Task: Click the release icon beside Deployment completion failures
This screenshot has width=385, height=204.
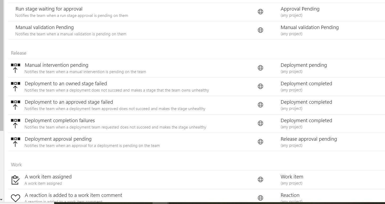Action: click(x=16, y=123)
